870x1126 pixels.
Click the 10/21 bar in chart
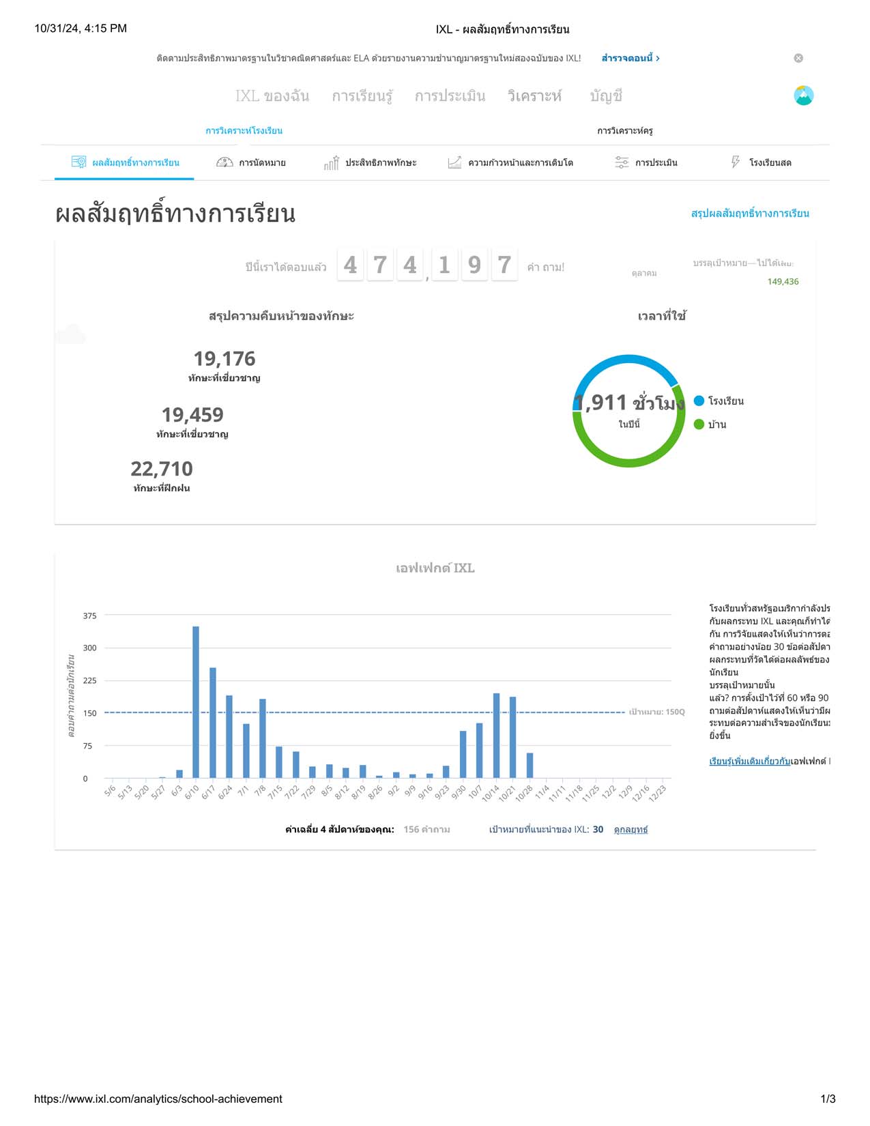(x=512, y=738)
